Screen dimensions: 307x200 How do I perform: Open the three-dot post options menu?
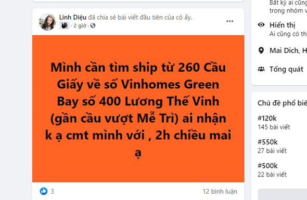[229, 21]
